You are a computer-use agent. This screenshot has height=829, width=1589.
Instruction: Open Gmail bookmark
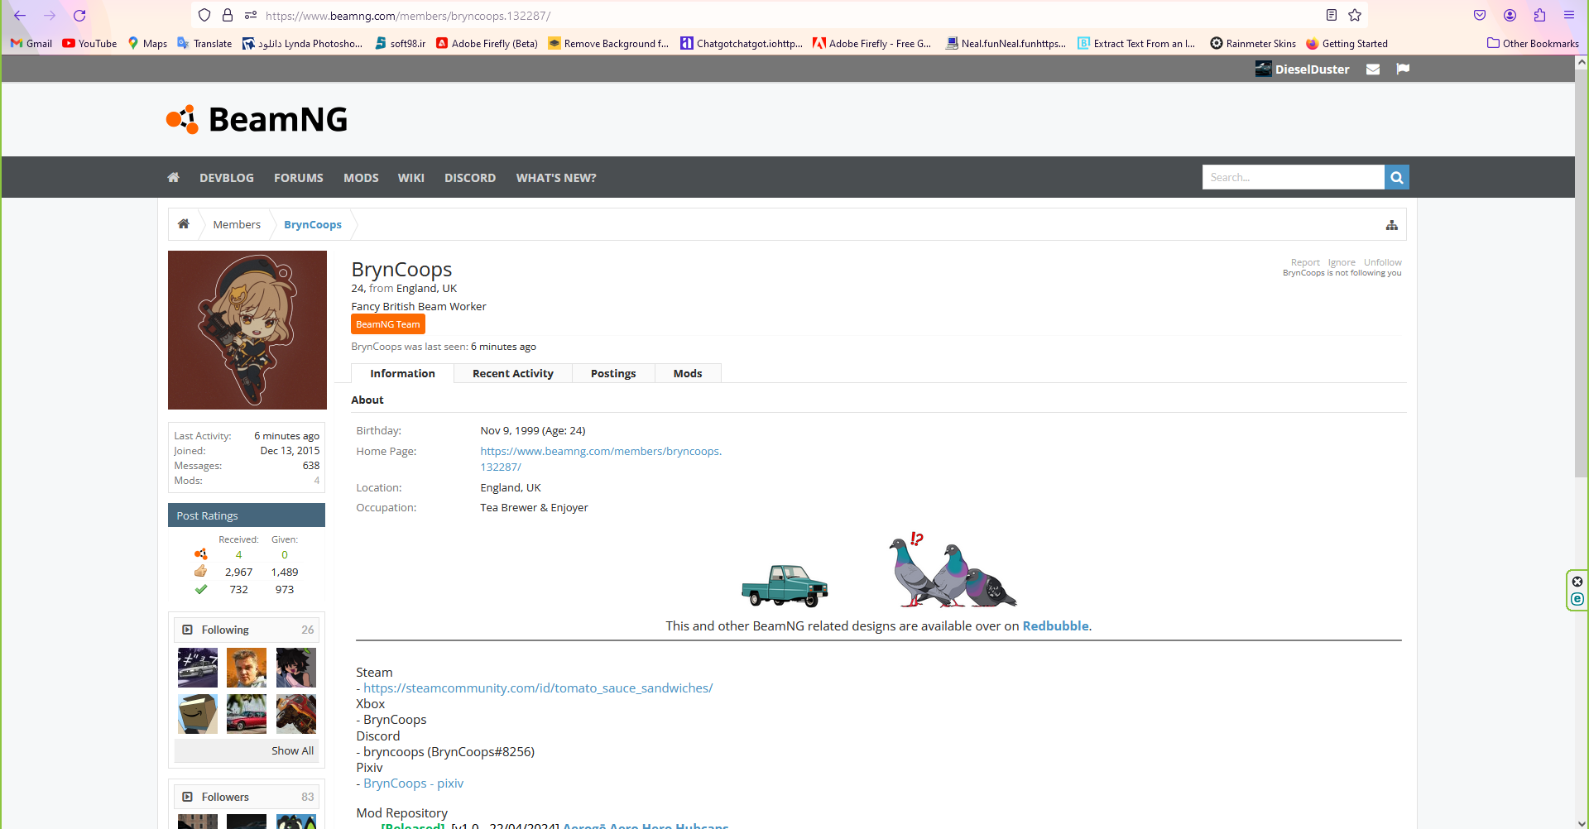[x=31, y=44]
